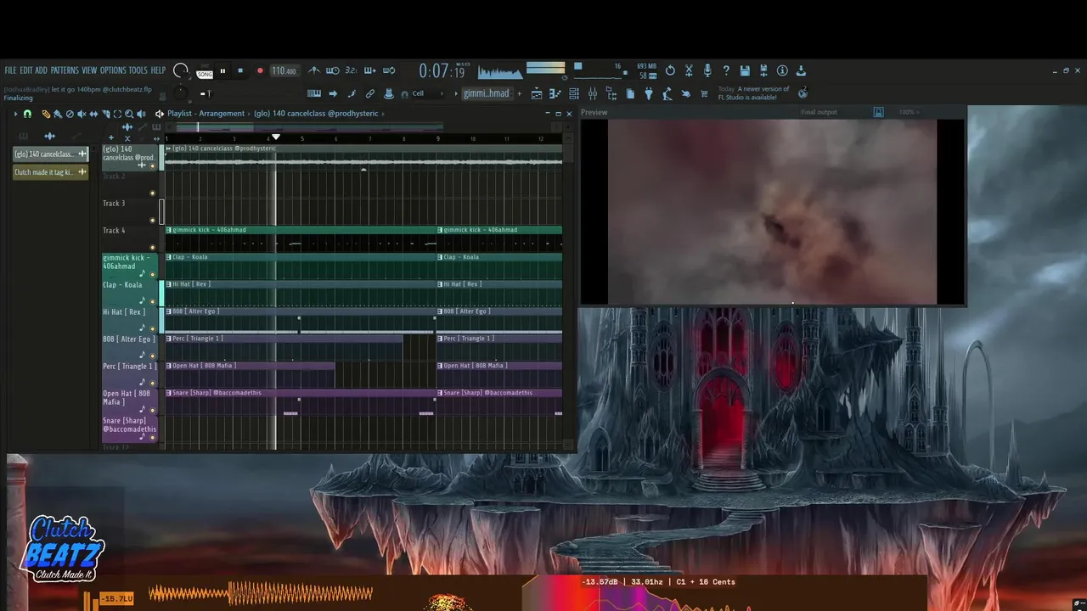Click the tempo tapper icon
The image size is (1087, 611).
click(x=667, y=93)
